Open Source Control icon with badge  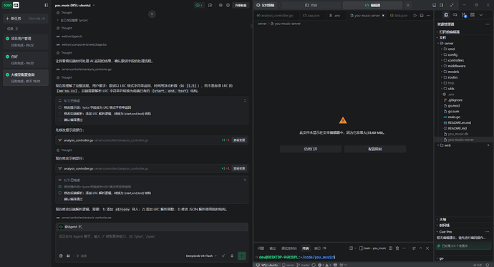click(464, 15)
